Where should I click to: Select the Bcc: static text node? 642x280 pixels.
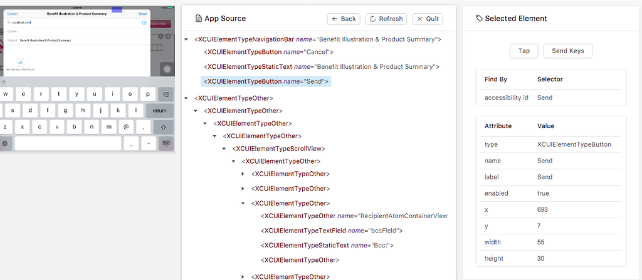tap(326, 245)
